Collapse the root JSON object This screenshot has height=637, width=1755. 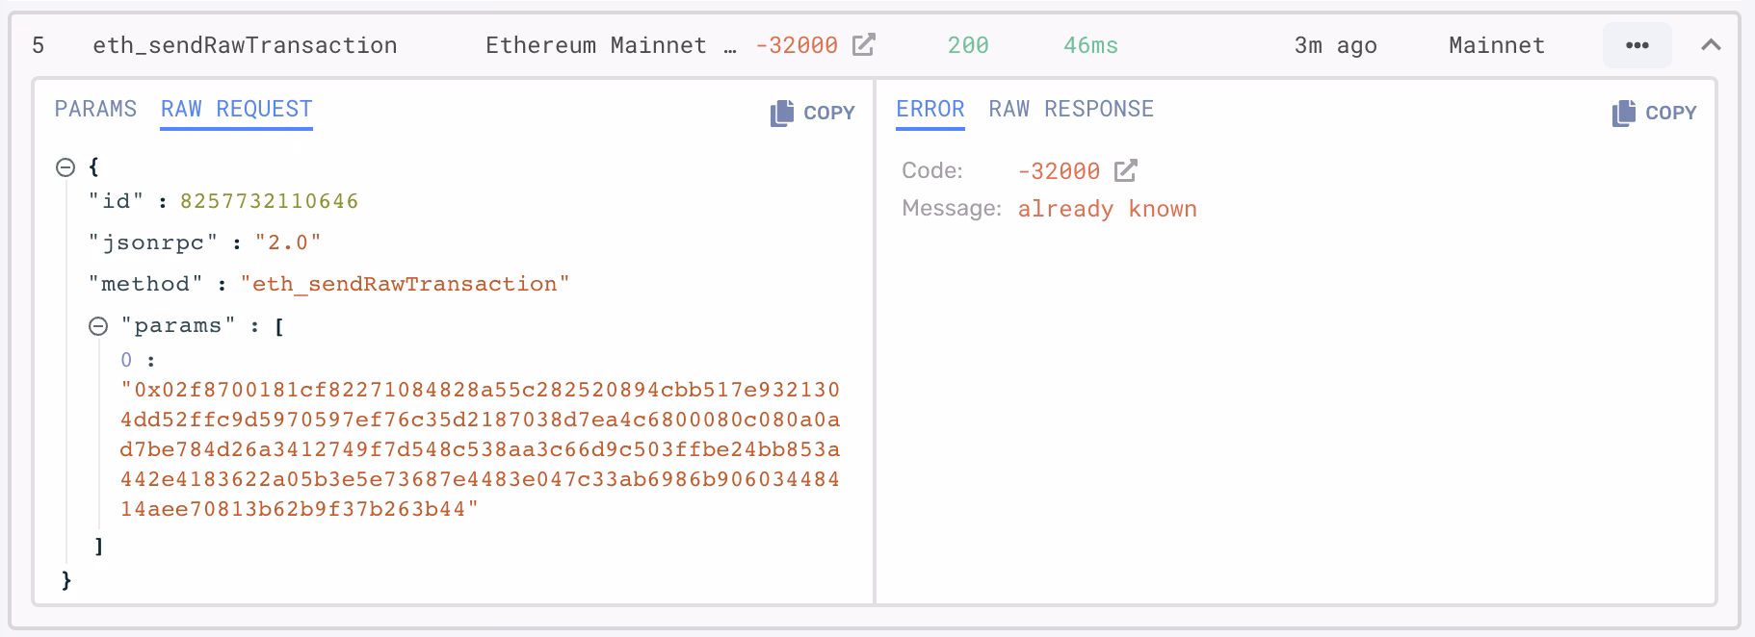click(x=65, y=167)
